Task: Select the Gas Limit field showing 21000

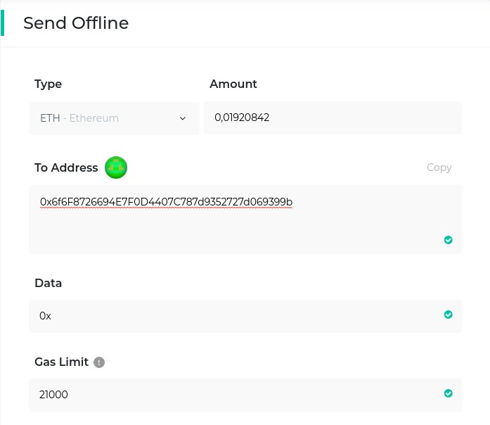Action: [232, 395]
